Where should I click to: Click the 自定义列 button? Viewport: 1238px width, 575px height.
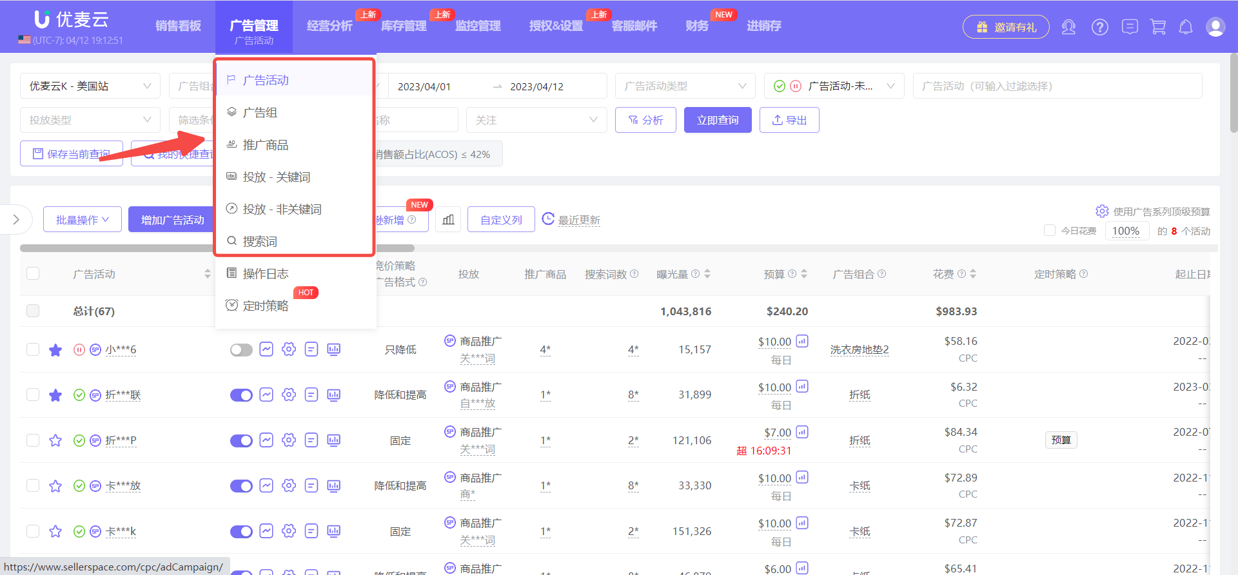501,220
